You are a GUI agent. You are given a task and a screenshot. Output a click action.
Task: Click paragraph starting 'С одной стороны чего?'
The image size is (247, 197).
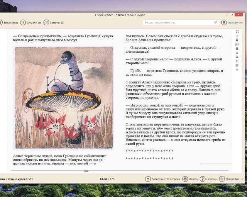pos(174,61)
